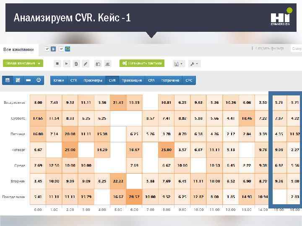The height and width of the screenshot is (226, 302).
Task: Click Friday 2:00 cell 20.00
Action: tap(70, 134)
